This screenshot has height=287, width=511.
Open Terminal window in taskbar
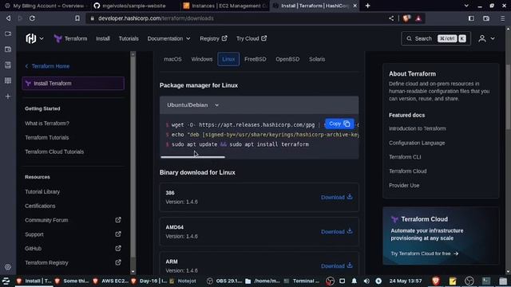click(302, 281)
